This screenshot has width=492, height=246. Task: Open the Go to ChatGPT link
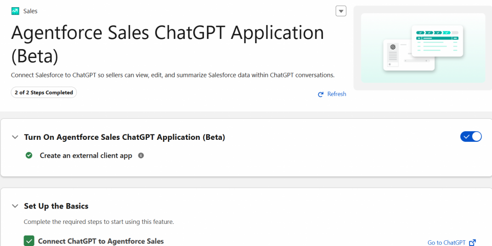pyautogui.click(x=446, y=243)
